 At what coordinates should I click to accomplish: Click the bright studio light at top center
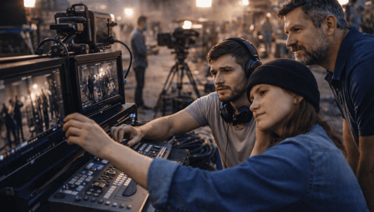pyautogui.click(x=204, y=4)
